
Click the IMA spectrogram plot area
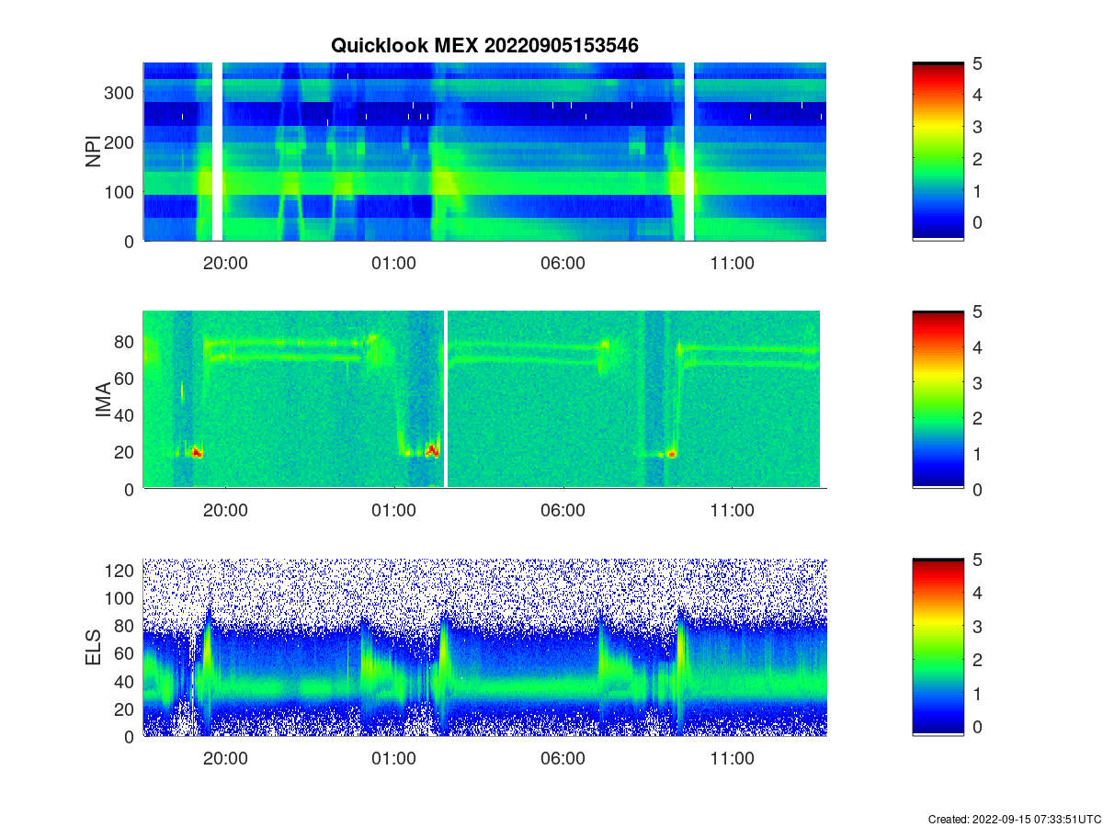point(484,400)
